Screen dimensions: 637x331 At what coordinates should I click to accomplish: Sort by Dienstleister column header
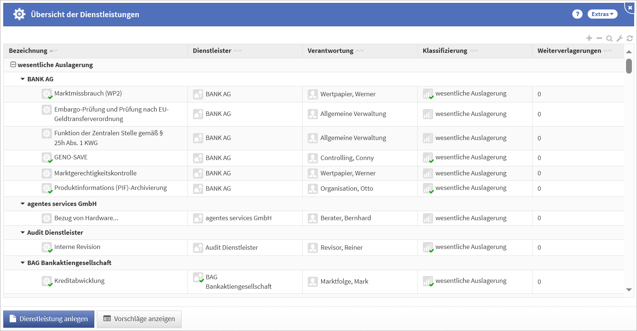tap(212, 51)
